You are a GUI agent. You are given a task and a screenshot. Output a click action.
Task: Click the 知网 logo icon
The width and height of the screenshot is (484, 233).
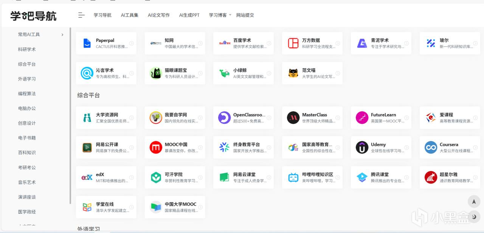tap(156, 43)
